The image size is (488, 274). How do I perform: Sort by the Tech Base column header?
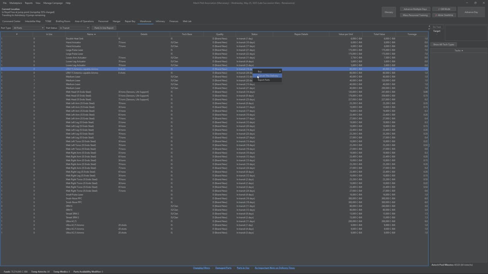click(187, 34)
